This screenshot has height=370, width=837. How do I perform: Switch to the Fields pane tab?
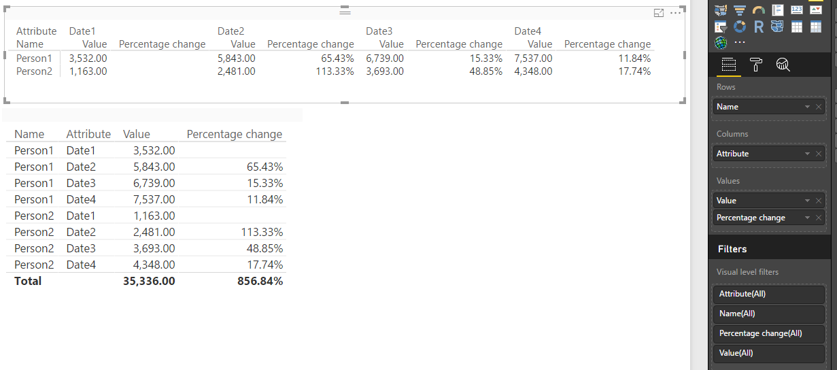(x=729, y=65)
